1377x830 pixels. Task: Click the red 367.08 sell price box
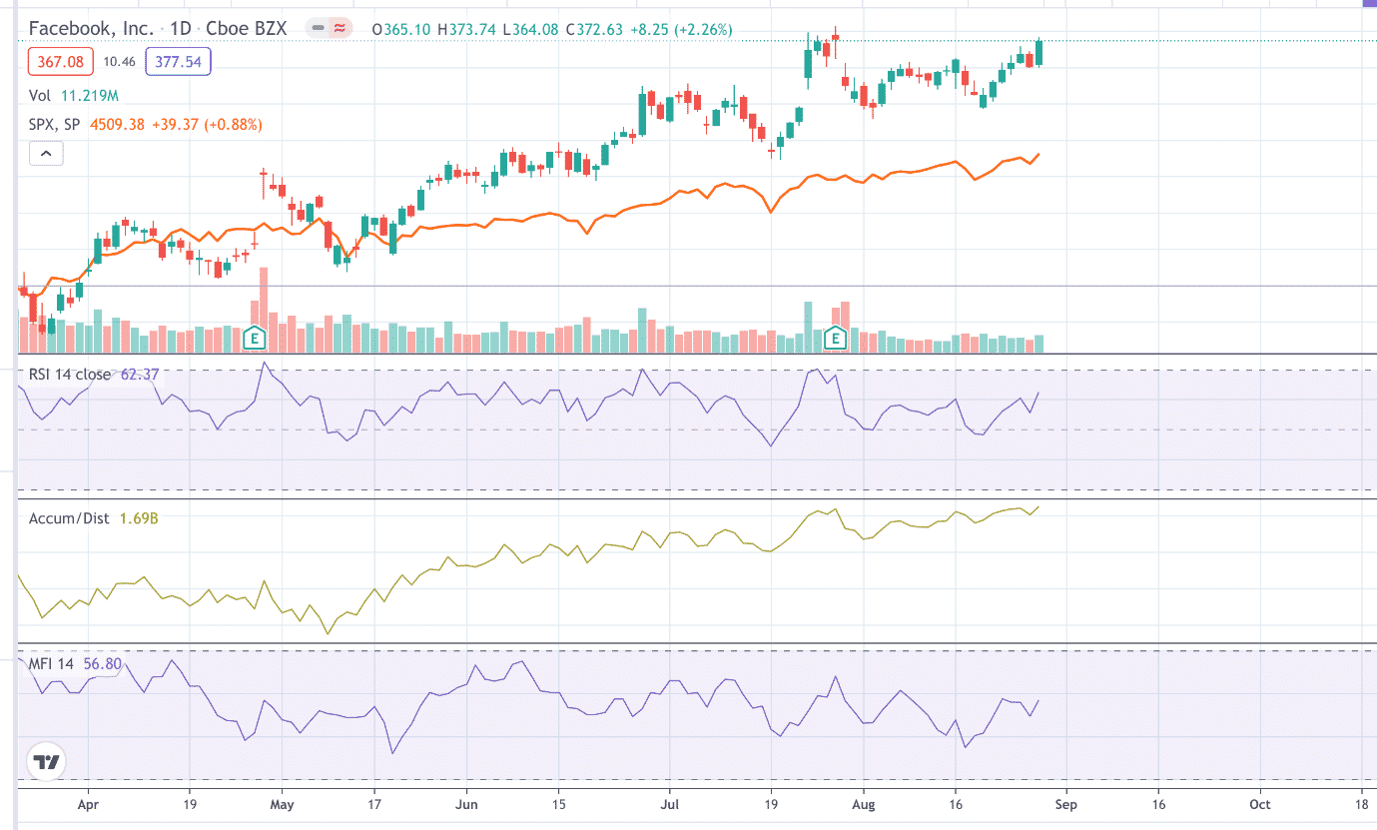[x=59, y=62]
